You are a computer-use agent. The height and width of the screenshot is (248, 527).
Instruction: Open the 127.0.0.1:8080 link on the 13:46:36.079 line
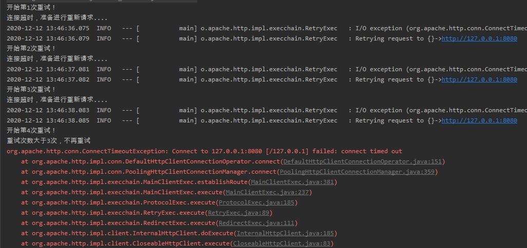pos(479,38)
